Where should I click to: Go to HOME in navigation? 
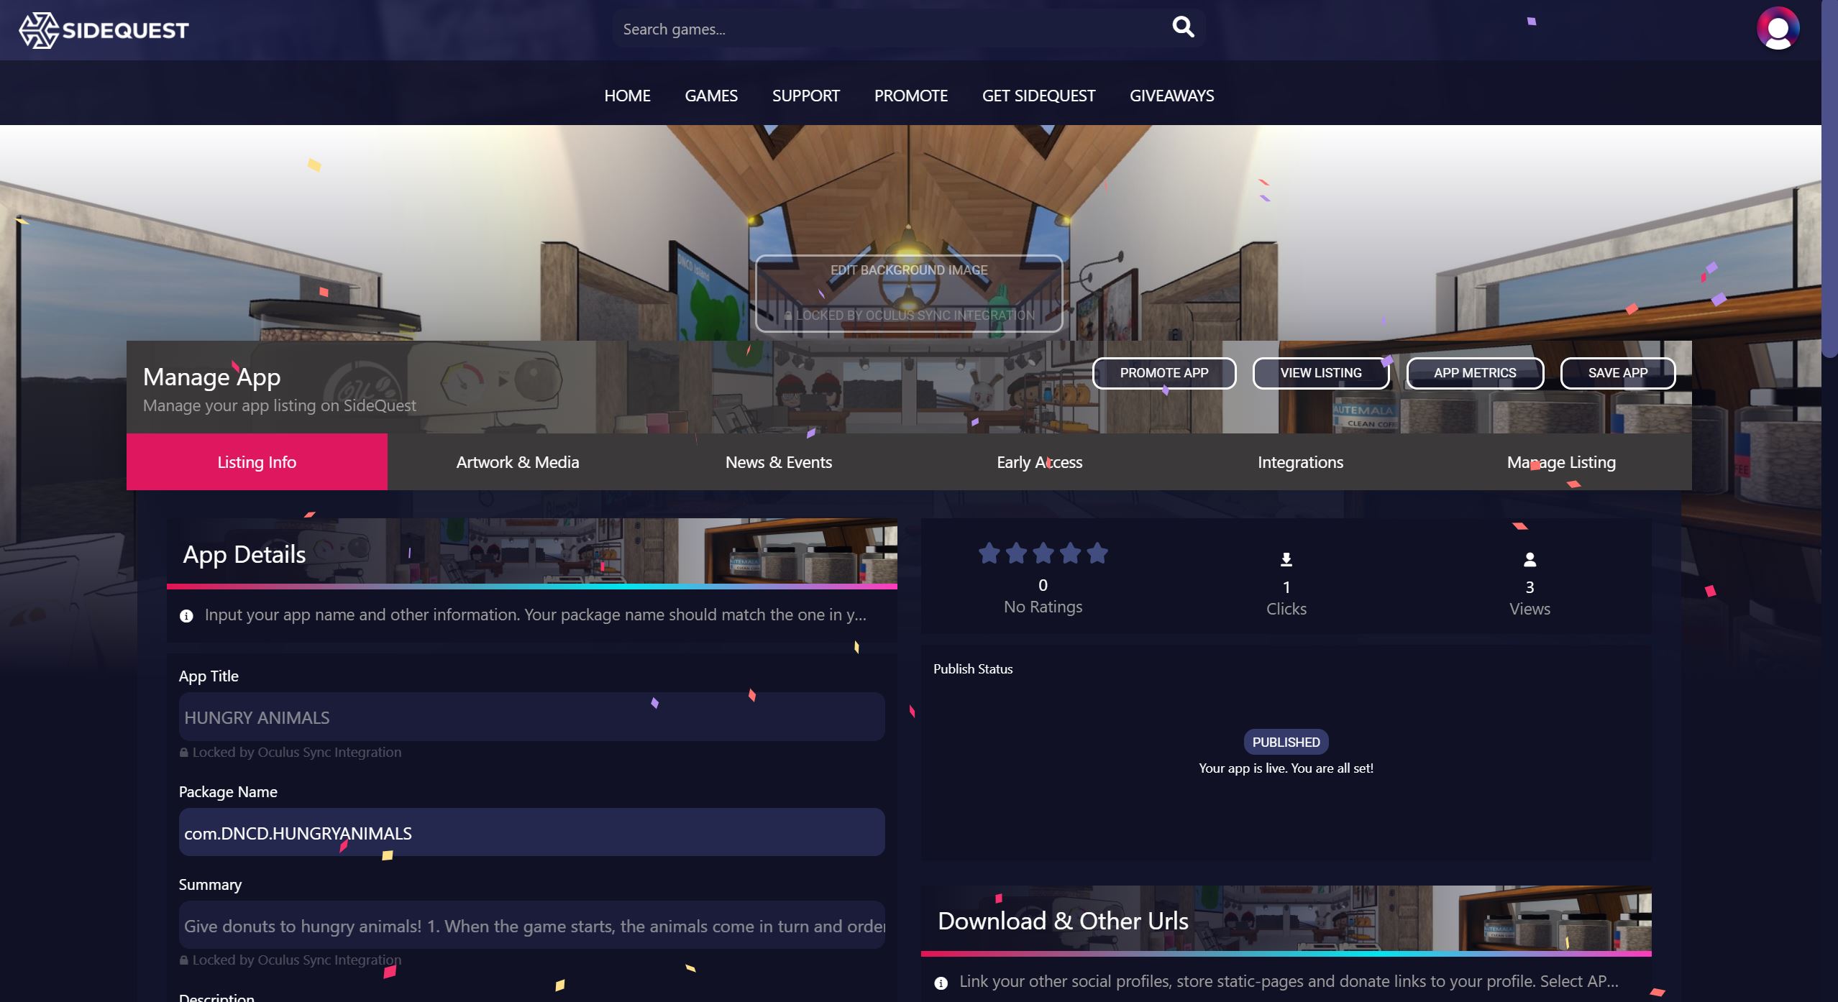point(627,96)
